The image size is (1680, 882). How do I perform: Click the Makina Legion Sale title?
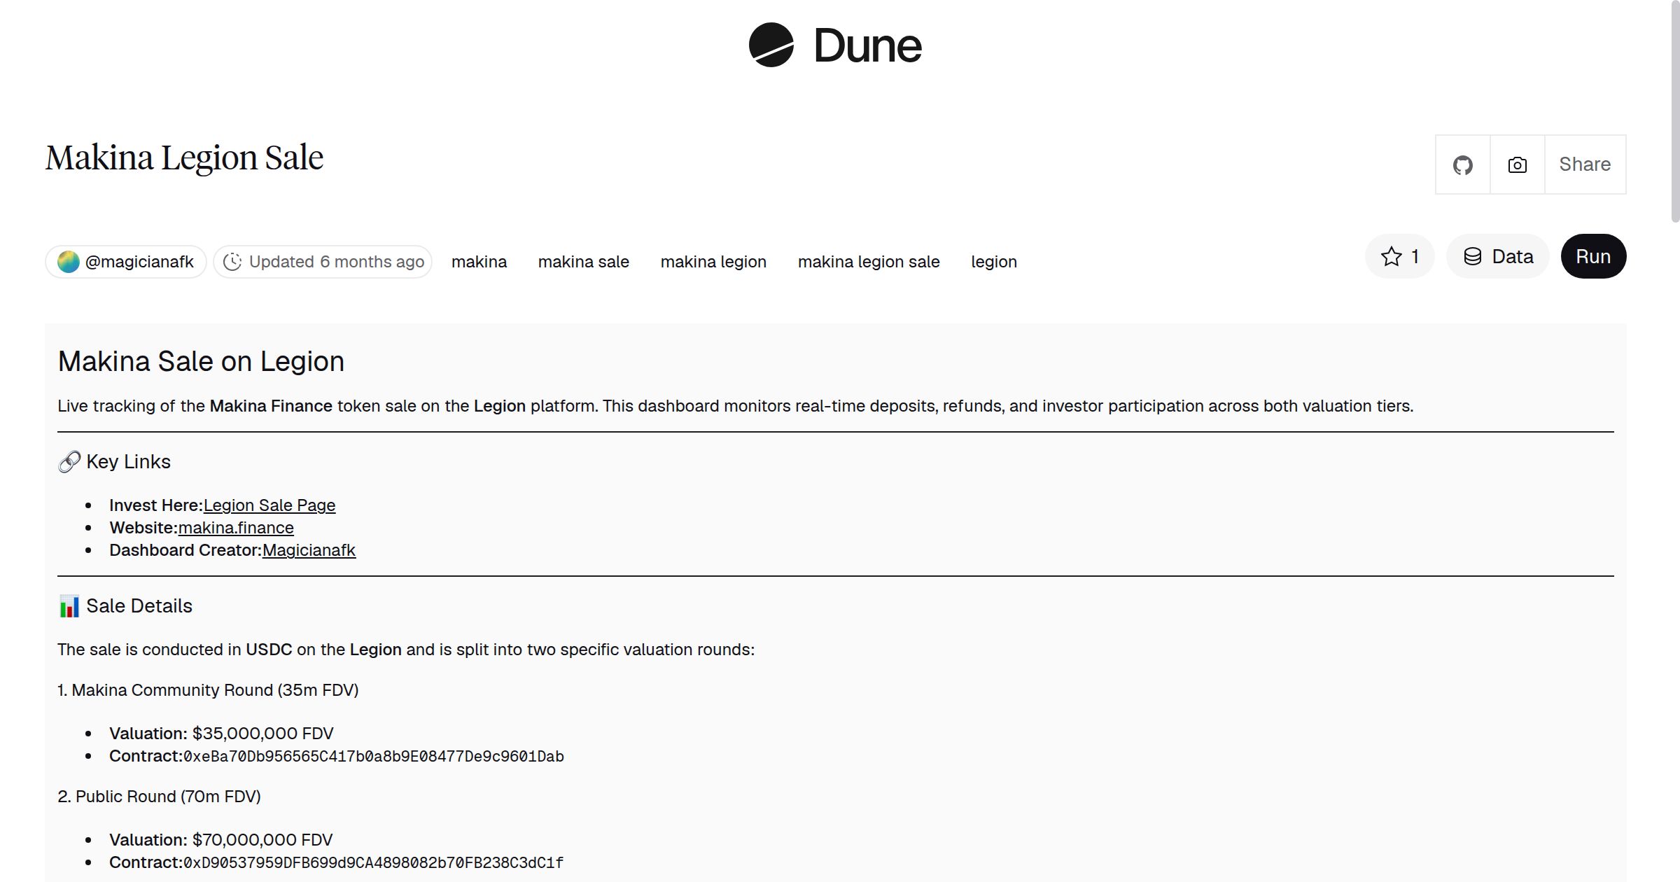(185, 158)
